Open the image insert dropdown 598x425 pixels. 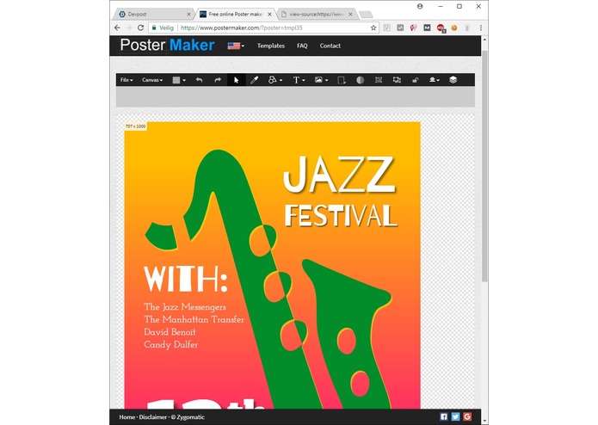(321, 80)
